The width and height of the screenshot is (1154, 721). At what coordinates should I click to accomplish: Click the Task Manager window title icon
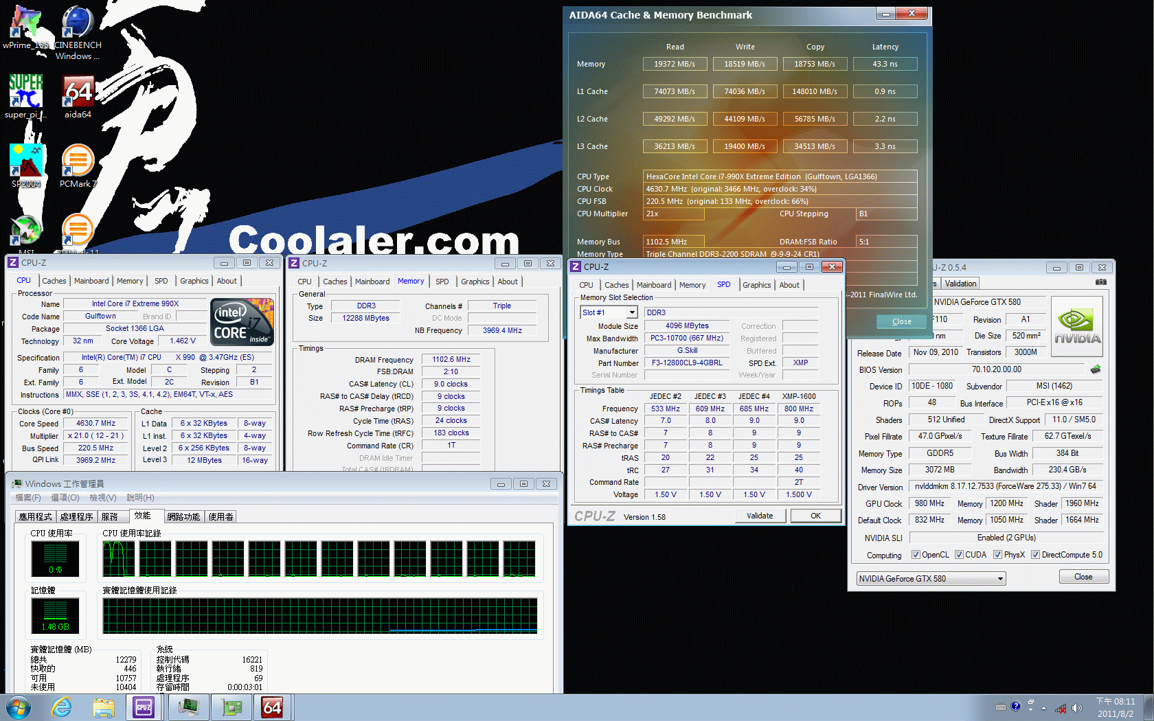point(17,483)
